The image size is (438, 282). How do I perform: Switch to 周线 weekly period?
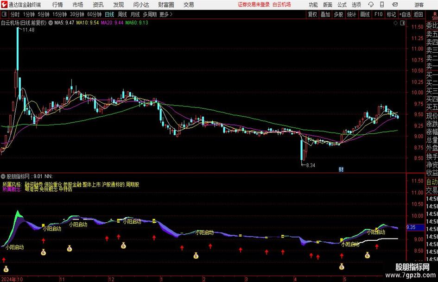tap(122, 14)
